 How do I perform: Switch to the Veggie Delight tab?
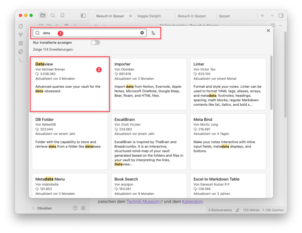click(149, 16)
